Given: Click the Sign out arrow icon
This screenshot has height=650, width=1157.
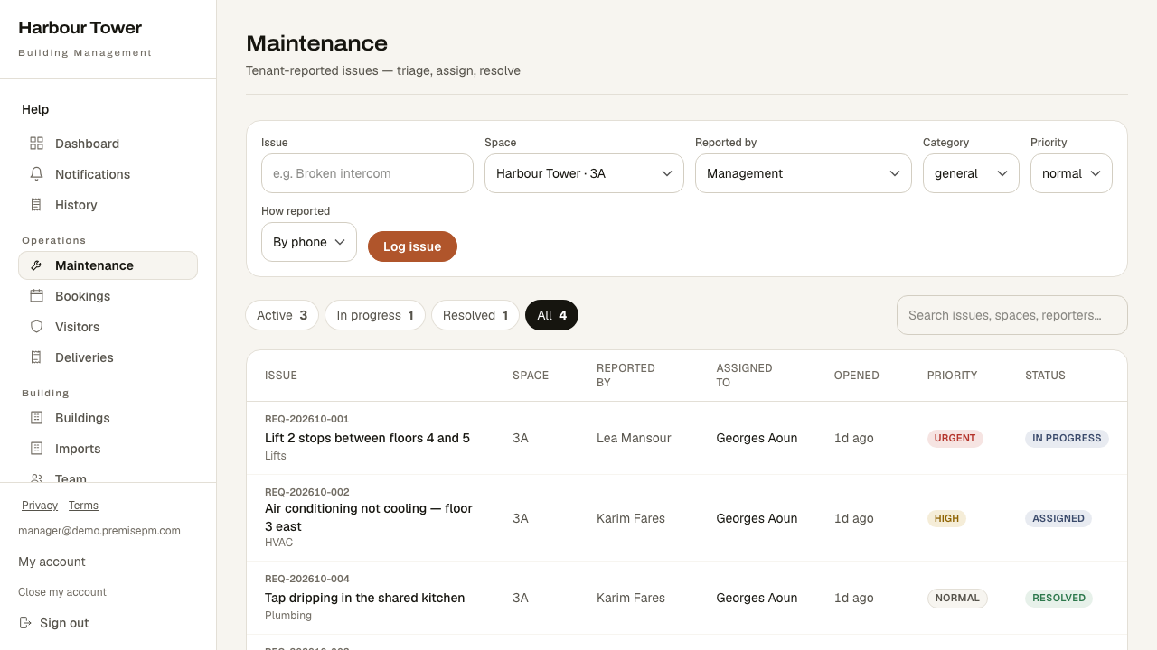Looking at the screenshot, I should (25, 623).
